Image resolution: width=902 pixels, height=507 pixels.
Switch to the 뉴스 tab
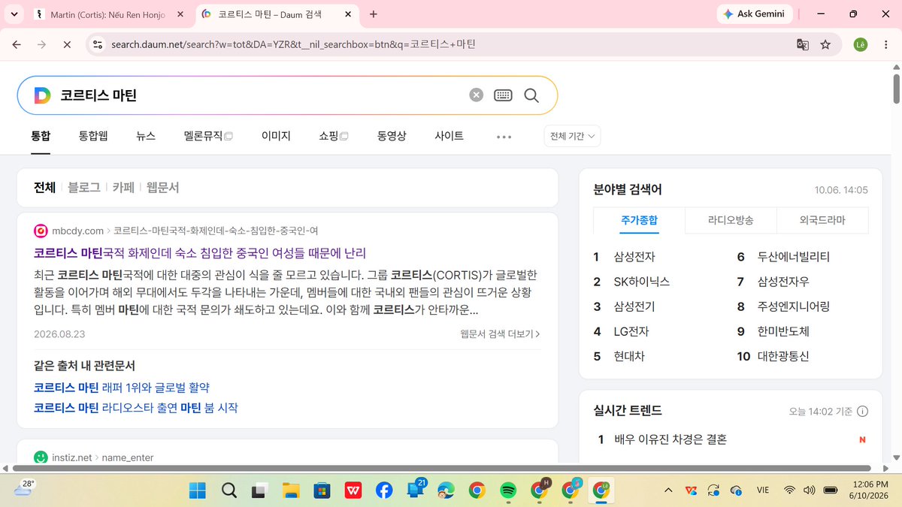tap(146, 136)
